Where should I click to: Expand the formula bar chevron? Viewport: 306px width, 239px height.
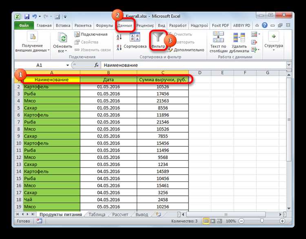coord(289,65)
